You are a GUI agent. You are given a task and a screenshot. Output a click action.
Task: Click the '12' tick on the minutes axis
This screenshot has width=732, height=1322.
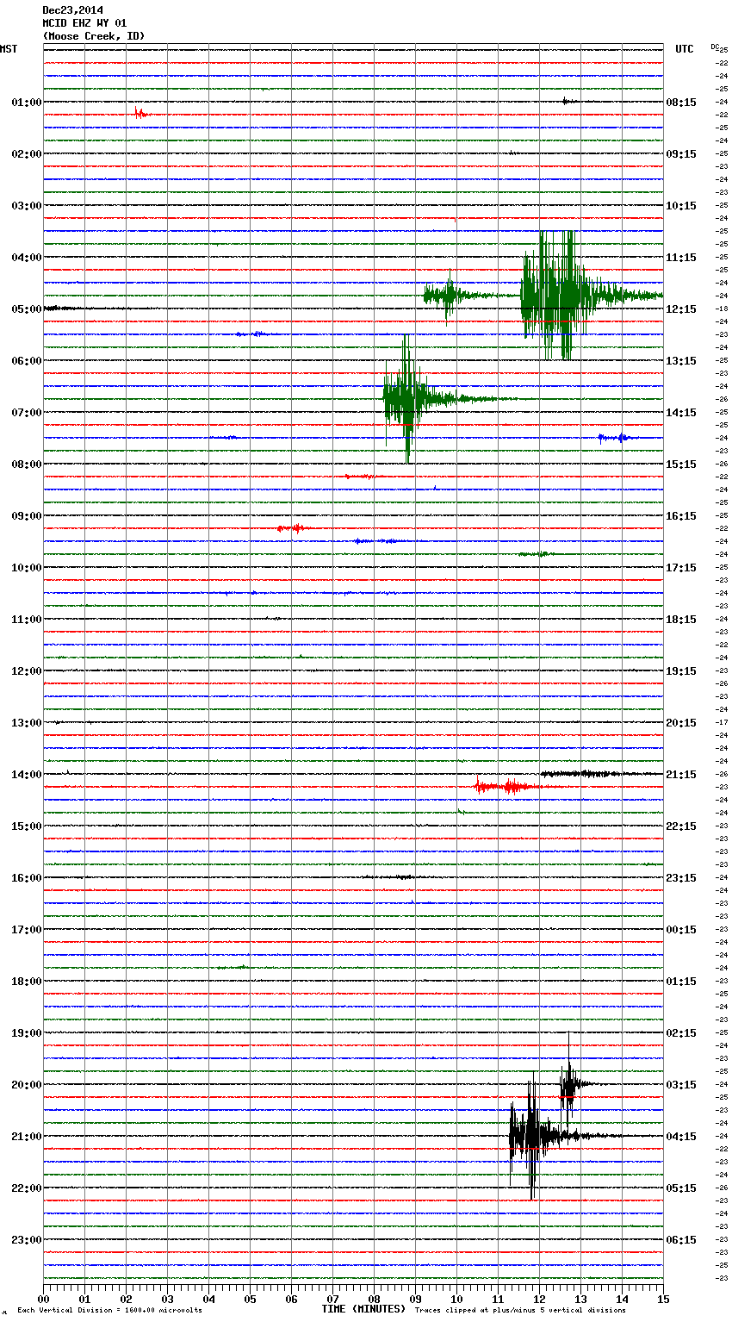(539, 1299)
